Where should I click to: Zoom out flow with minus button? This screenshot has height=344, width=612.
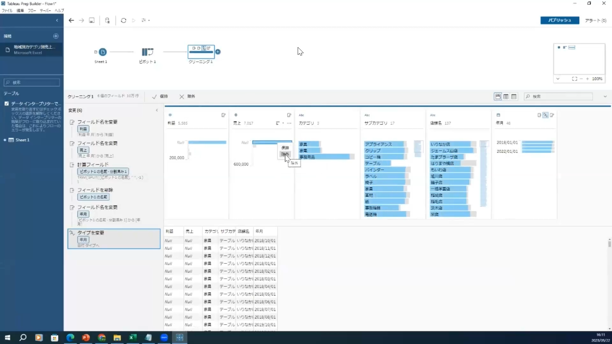[581, 79]
